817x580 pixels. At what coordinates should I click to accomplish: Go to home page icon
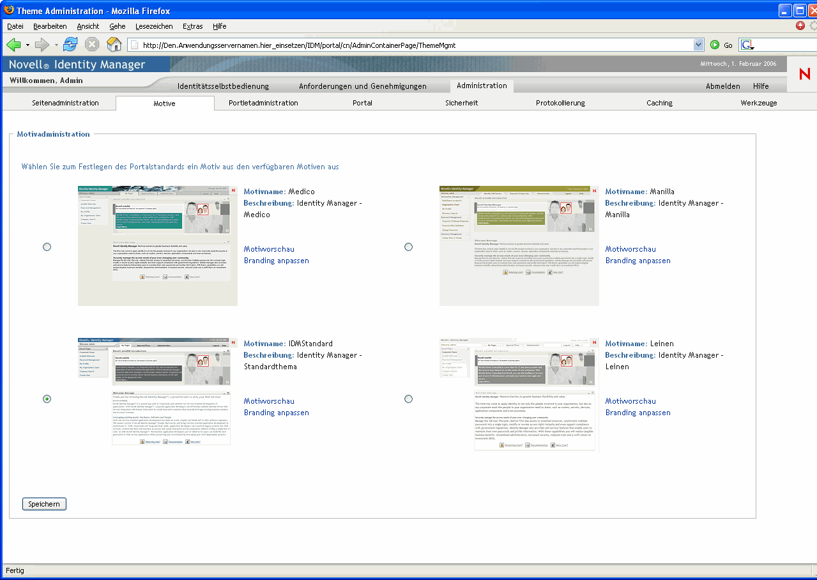[114, 45]
